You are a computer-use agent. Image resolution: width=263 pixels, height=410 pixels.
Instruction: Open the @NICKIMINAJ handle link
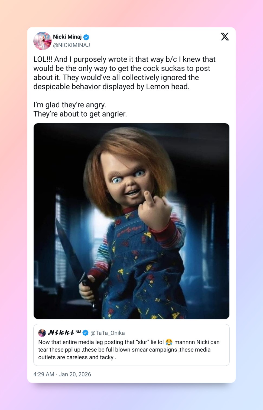pos(72,45)
